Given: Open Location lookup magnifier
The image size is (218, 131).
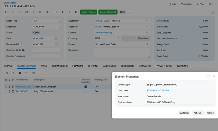Looking at the screenshot, I should (x=147, y=27).
